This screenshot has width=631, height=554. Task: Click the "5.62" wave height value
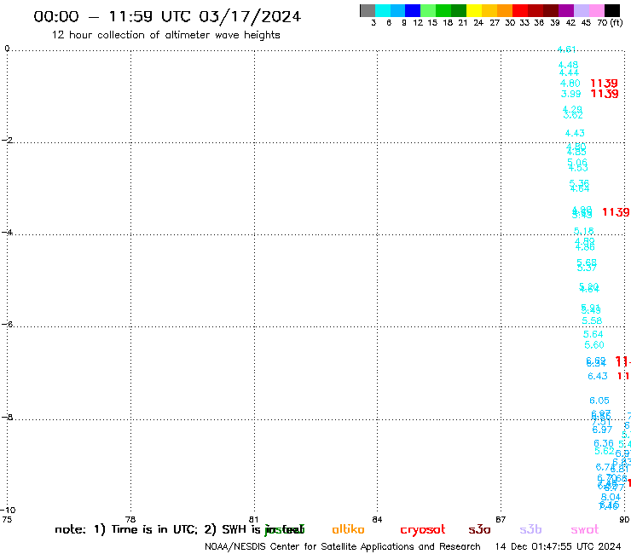pos(605,451)
